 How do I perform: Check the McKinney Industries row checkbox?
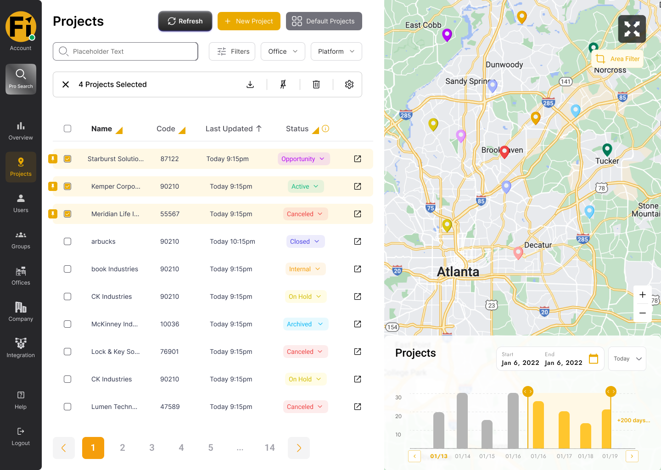(x=67, y=324)
